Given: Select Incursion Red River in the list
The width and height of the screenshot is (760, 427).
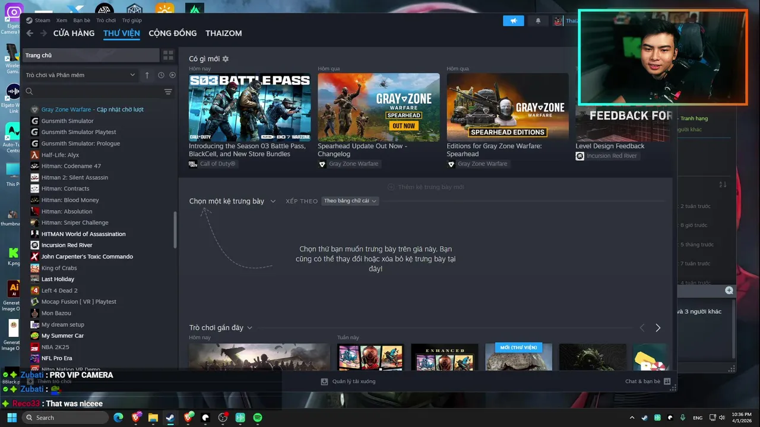Looking at the screenshot, I should [66, 245].
